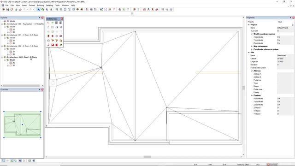Collapse the Address group in Properties
Screen dimensions: 295x166
[252, 71]
